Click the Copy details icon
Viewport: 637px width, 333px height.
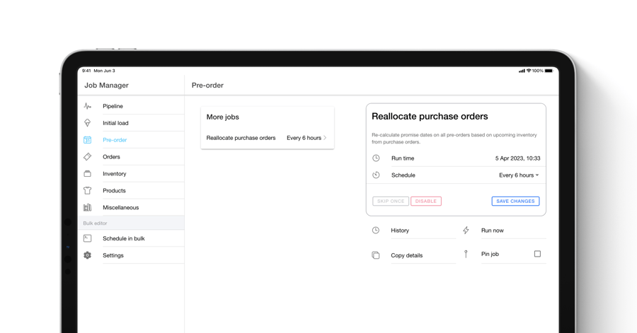376,255
